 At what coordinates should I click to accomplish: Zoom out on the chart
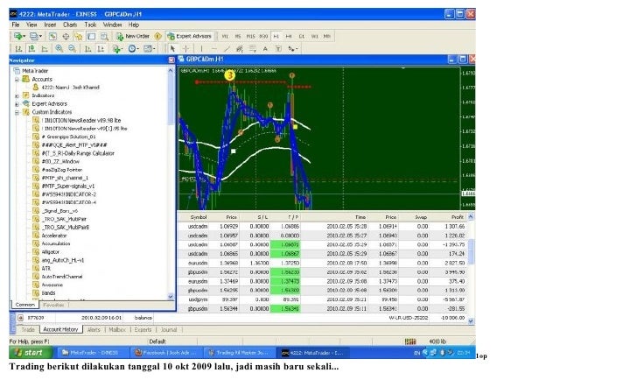pos(73,49)
